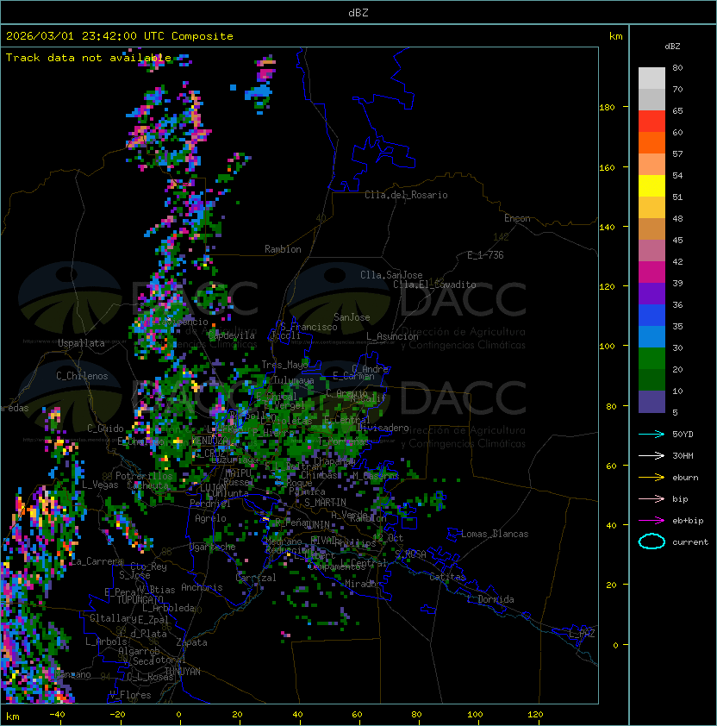Select the red swatch below 65 dBZ
The width and height of the screenshot is (717, 726).
tap(652, 122)
